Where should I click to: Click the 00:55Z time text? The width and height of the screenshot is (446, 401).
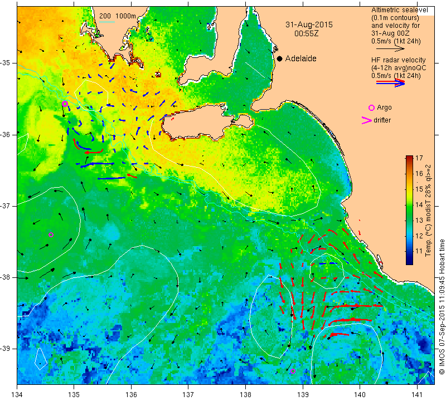coord(306,33)
